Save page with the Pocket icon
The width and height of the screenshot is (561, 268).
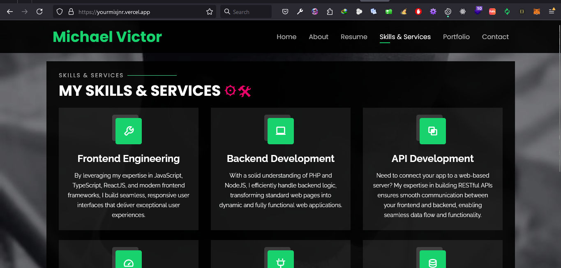point(285,12)
